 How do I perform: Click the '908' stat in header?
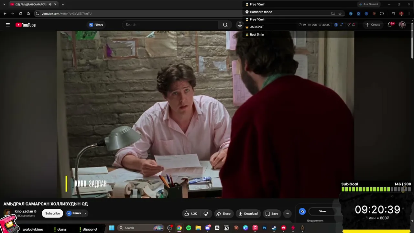312,25
